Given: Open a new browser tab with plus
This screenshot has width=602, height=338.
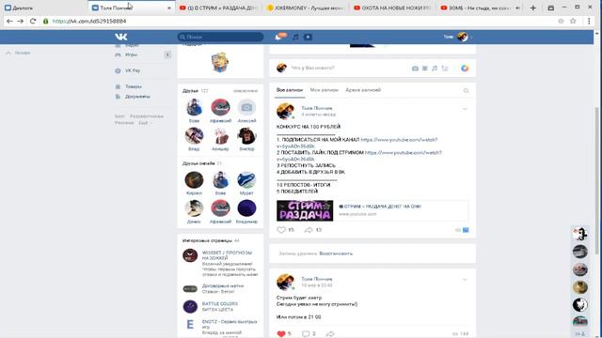Looking at the screenshot, I should 533,8.
